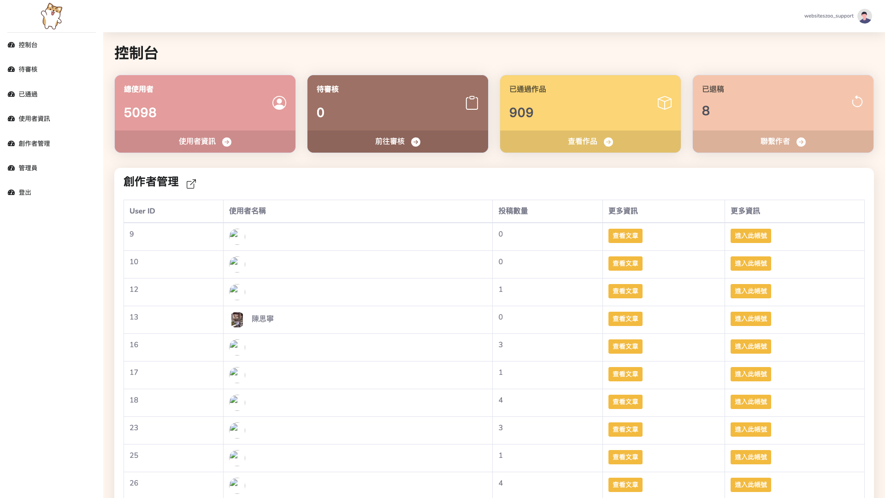The image size is (885, 498).
Task: Click 查看文章 for User ID 9
Action: coord(625,236)
